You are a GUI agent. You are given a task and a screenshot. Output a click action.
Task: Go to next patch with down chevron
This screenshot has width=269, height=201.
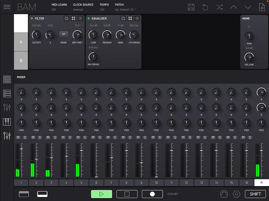point(248,7)
